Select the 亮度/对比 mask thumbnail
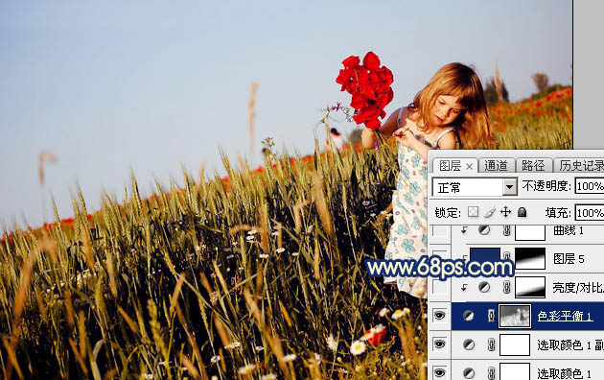The height and width of the screenshot is (380, 604). [x=530, y=287]
